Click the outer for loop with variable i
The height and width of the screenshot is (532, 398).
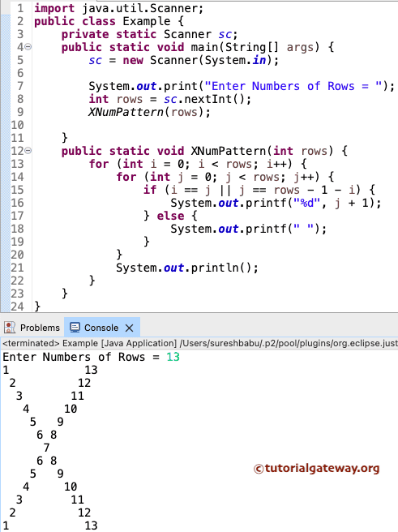[x=198, y=164]
